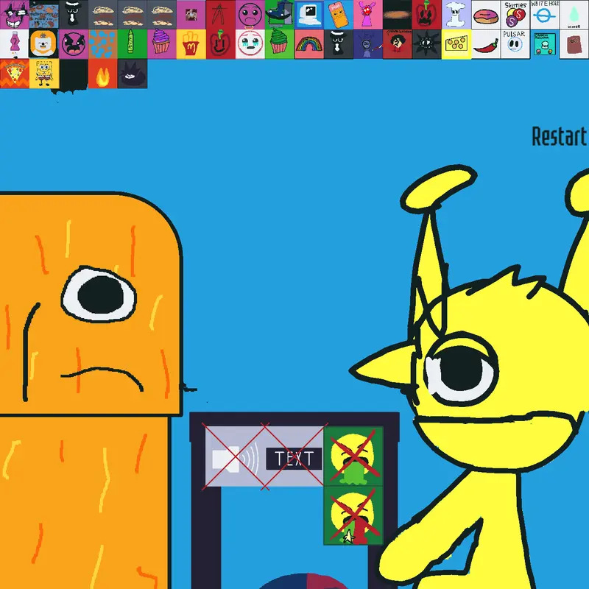589x589 pixels.
Task: Choose the blue tile with cookies
Action: [x=44, y=15]
